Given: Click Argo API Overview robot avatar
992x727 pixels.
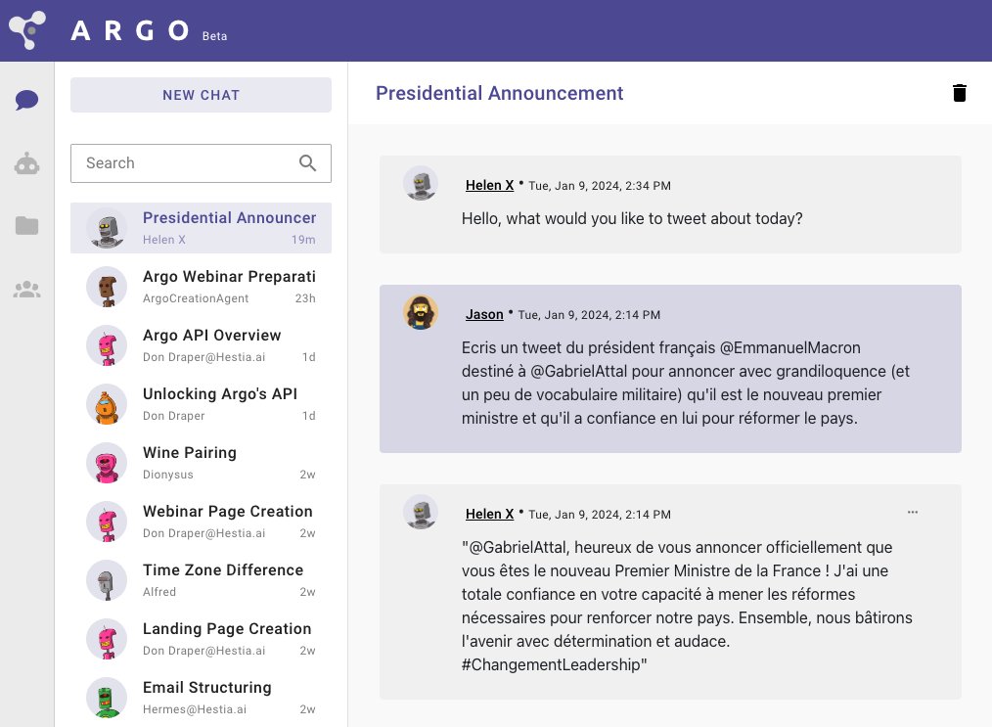Looking at the screenshot, I should point(107,345).
